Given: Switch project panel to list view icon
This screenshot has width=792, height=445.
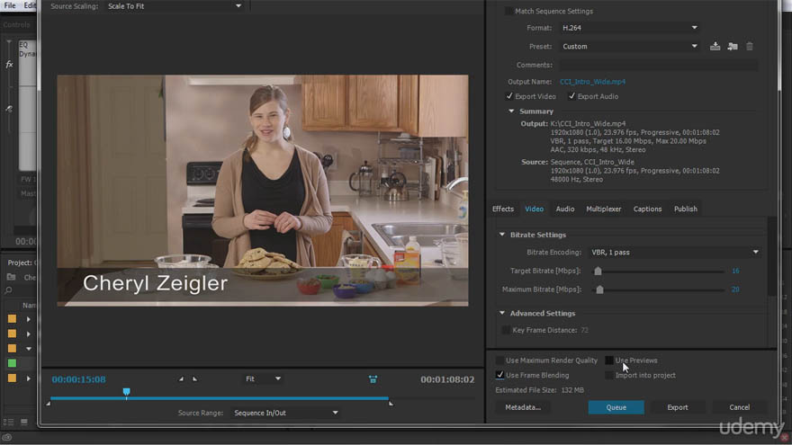Looking at the screenshot, I should click(9, 422).
